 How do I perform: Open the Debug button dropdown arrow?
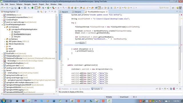click(x=45, y=8)
